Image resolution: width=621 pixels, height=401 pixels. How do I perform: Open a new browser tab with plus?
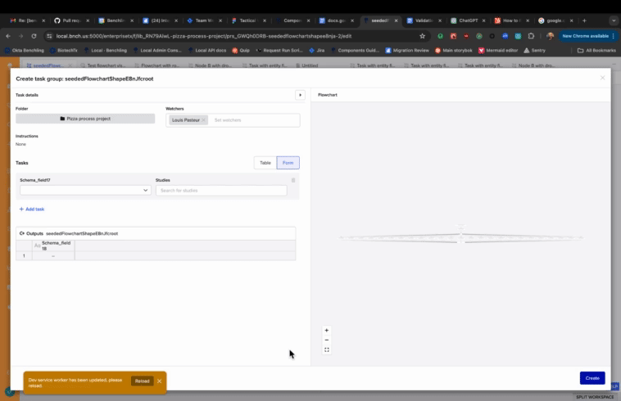click(584, 20)
